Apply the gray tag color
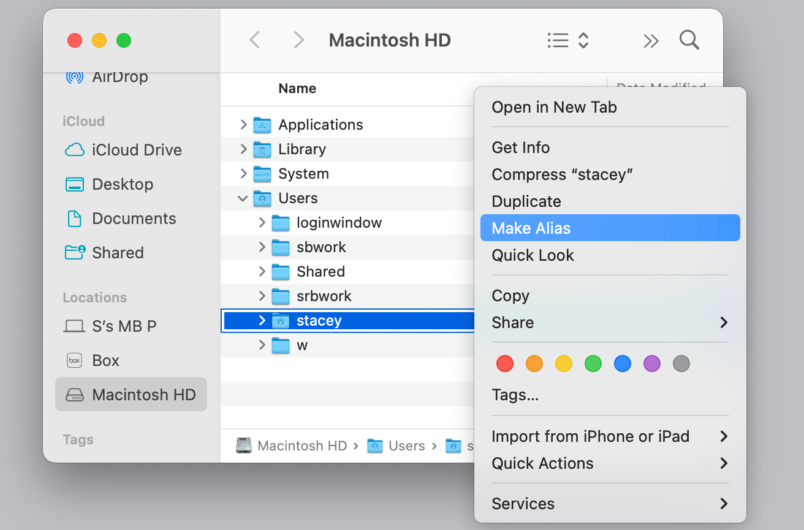The image size is (804, 530). click(x=681, y=364)
